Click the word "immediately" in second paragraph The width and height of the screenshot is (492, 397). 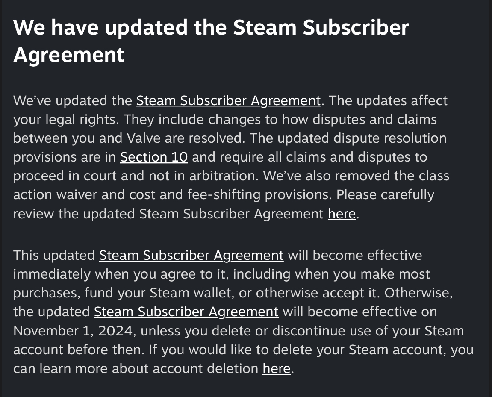[x=50, y=274]
